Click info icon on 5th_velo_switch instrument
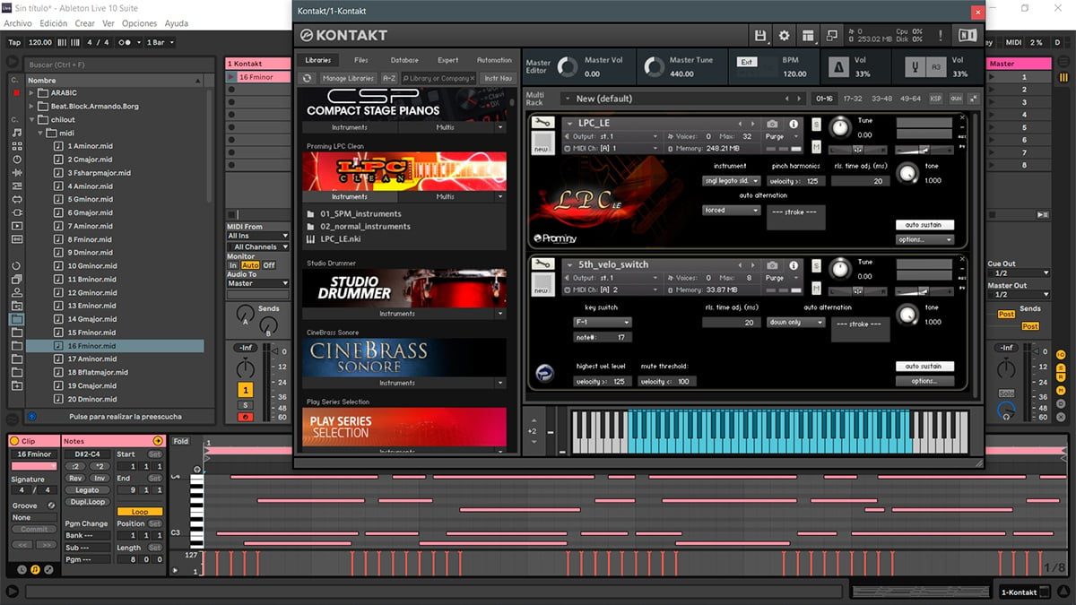1076x605 pixels. tap(794, 265)
